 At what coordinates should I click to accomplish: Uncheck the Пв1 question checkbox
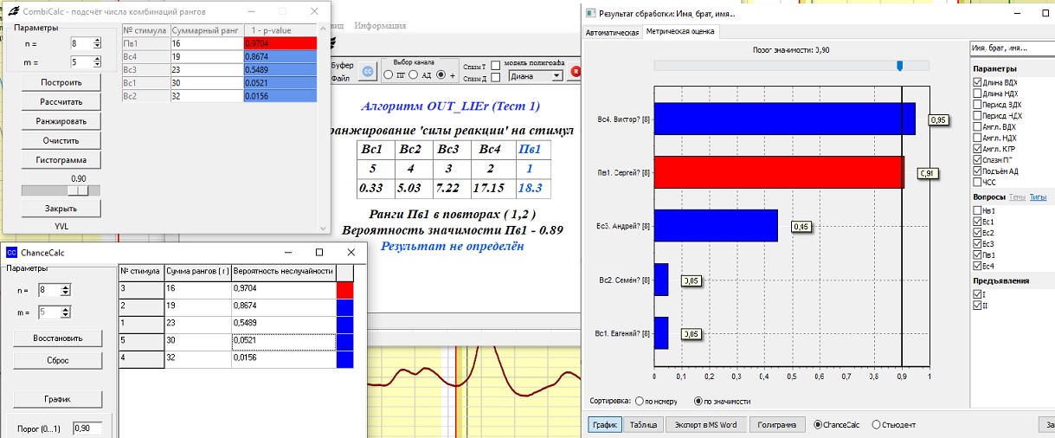pyautogui.click(x=978, y=255)
